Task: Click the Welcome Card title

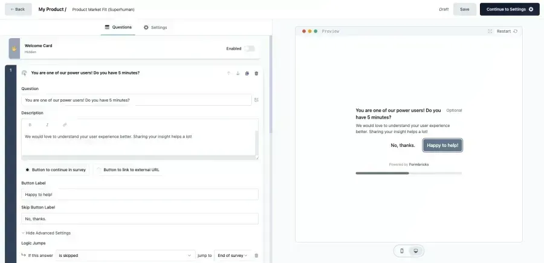Action: click(38, 45)
